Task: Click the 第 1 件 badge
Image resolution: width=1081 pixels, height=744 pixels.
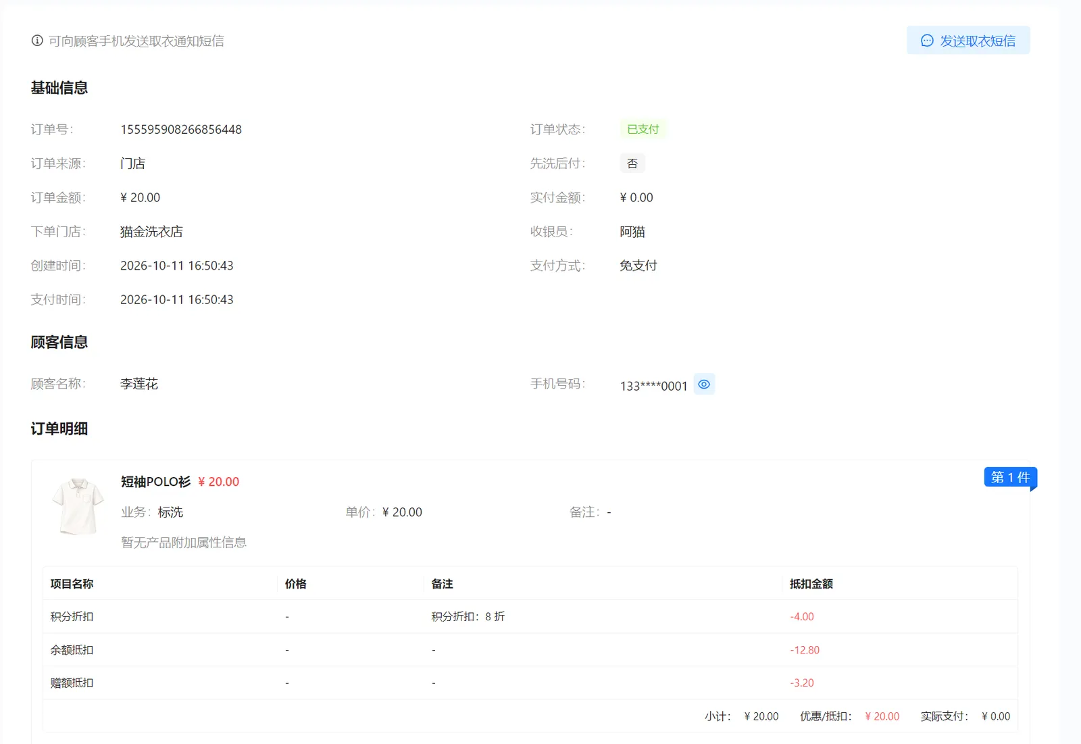Action: pyautogui.click(x=1010, y=478)
